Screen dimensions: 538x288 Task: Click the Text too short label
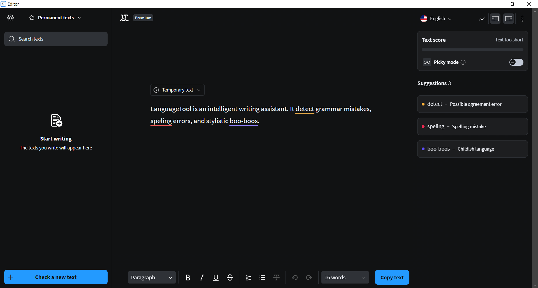[x=509, y=40]
